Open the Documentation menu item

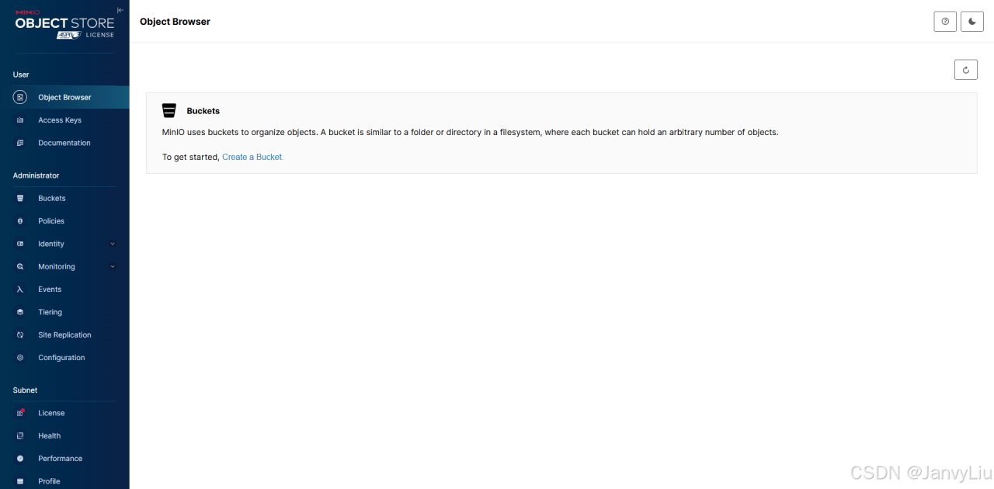pos(64,143)
